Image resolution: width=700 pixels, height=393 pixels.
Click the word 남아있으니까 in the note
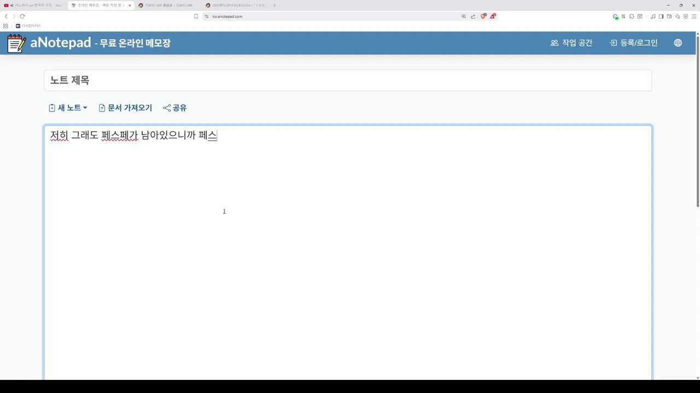168,135
